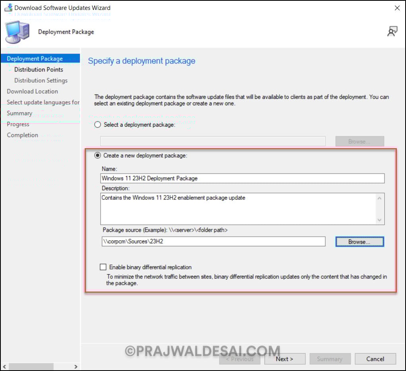Enable binary differential replication checkbox
This screenshot has height=371, width=406.
[x=103, y=267]
